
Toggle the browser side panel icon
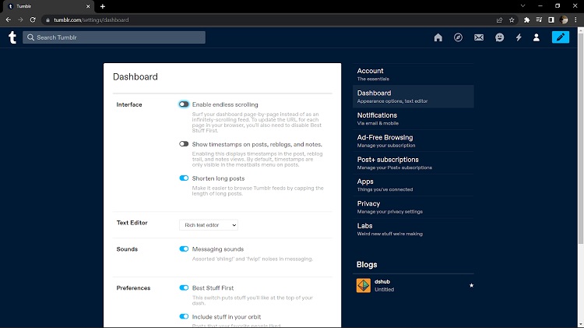tap(551, 19)
